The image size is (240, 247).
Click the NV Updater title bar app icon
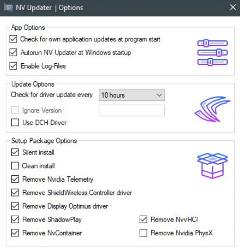[8, 7]
